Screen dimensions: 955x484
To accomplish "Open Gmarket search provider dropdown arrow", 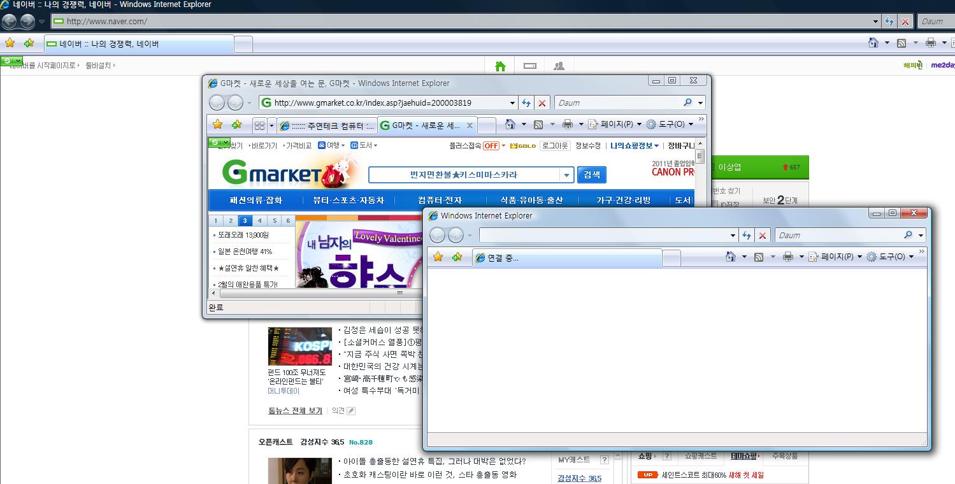I will coord(700,103).
